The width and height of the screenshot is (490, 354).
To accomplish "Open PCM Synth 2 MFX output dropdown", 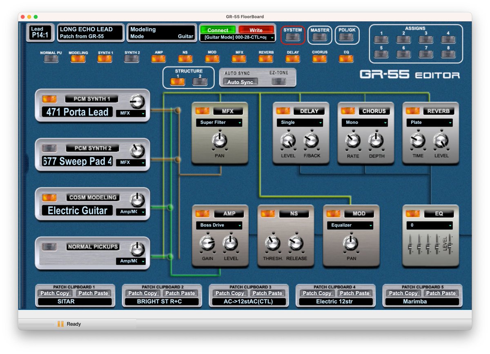I will click(x=131, y=163).
